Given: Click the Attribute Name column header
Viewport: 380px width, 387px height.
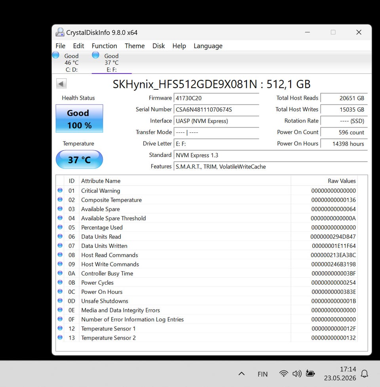Looking at the screenshot, I should pos(185,181).
